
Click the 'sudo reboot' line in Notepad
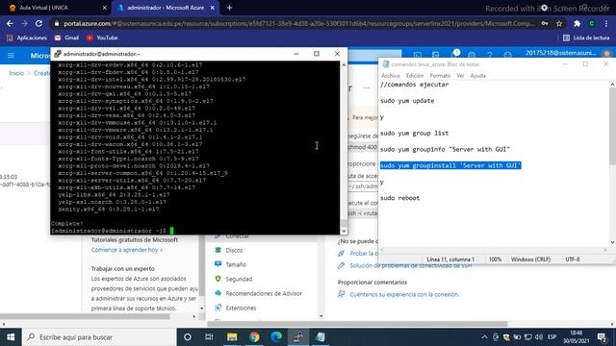click(x=400, y=198)
